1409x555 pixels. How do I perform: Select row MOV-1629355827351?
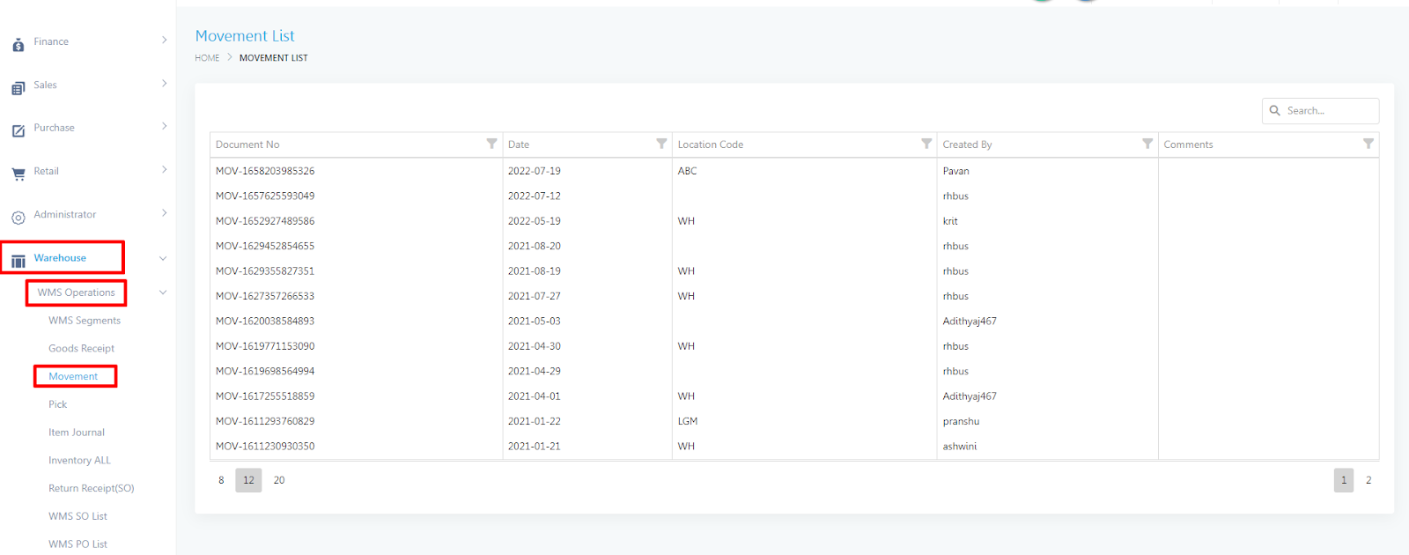[x=794, y=271]
